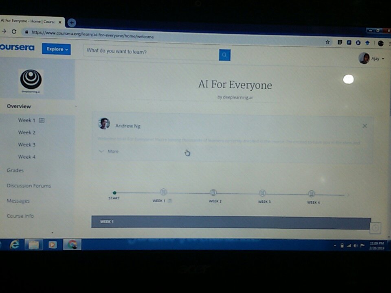Click the Action Center flag tray icon

click(362, 246)
